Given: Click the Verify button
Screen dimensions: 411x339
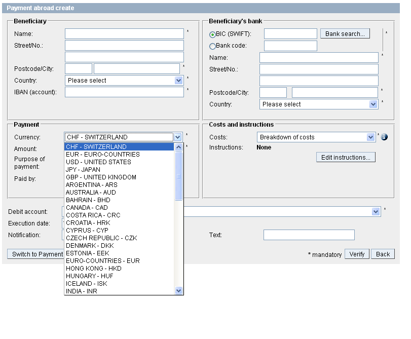Looking at the screenshot, I should [357, 254].
